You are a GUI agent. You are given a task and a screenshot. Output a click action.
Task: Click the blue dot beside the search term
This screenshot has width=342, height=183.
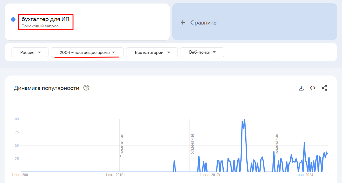click(x=13, y=20)
